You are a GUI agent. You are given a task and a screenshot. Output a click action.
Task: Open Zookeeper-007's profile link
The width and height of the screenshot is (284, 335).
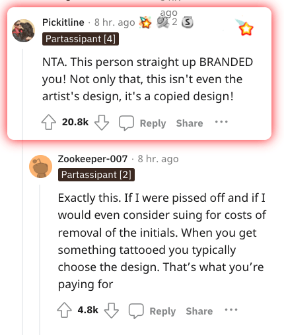pos(92,159)
